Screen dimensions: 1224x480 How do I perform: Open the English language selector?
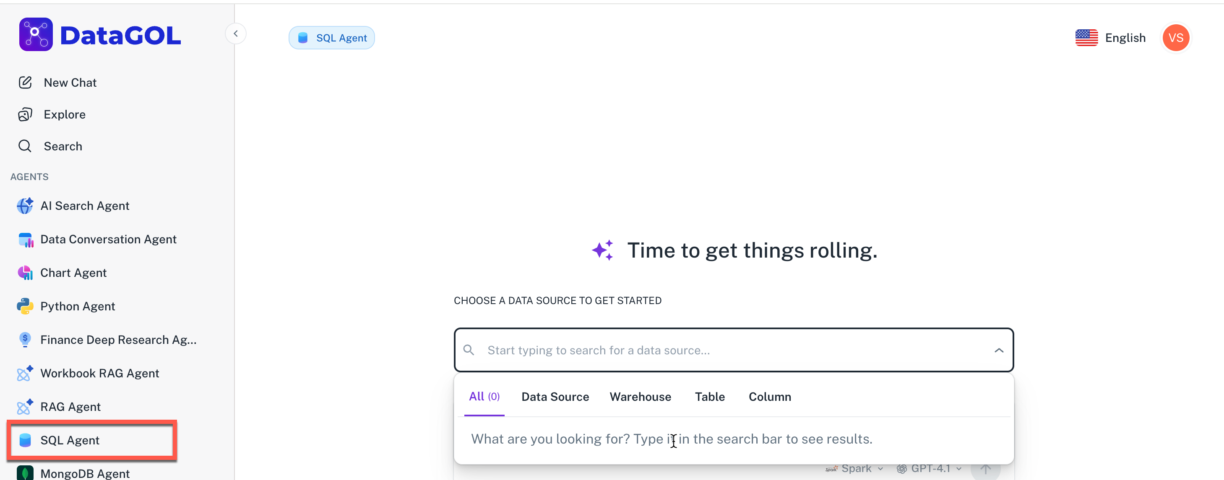pyautogui.click(x=1110, y=38)
